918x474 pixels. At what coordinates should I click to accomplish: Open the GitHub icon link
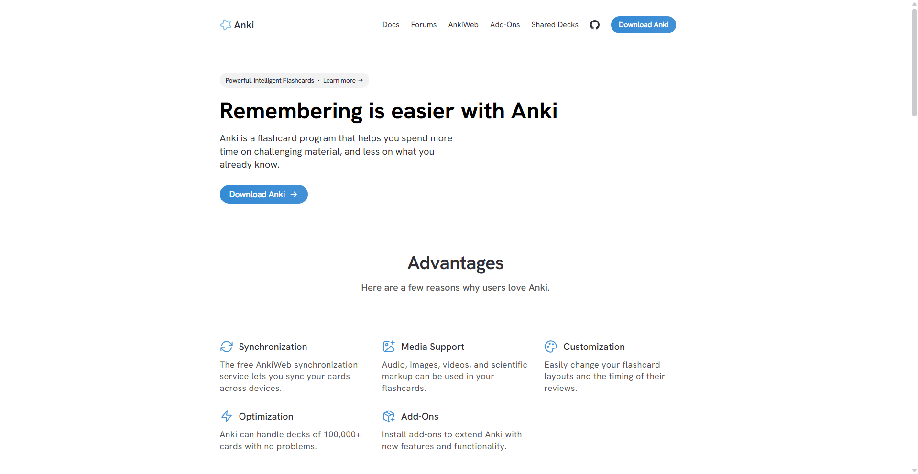tap(595, 25)
